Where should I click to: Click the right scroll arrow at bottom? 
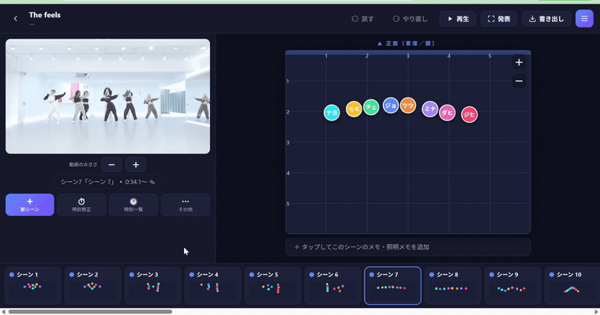coord(596,312)
